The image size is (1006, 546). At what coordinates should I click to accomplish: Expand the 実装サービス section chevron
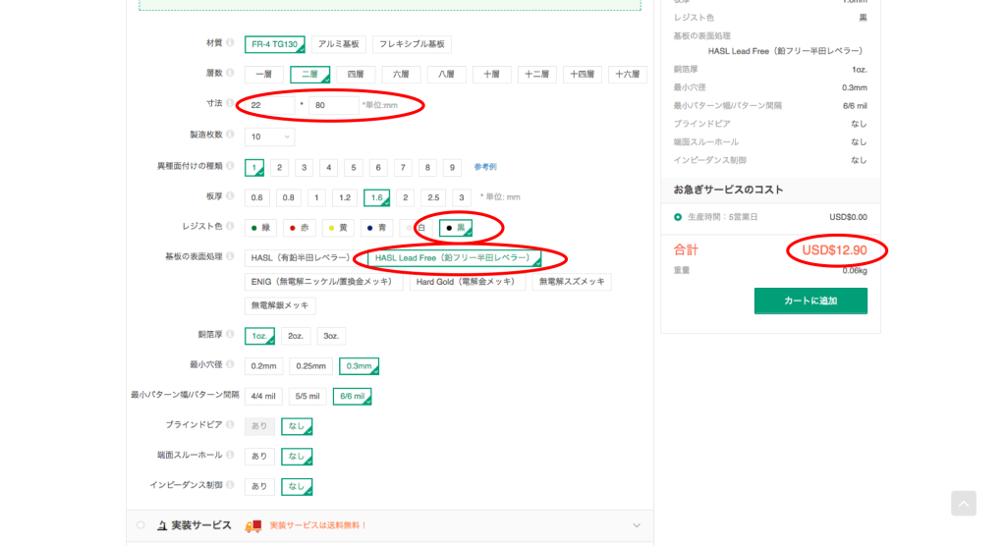click(636, 525)
